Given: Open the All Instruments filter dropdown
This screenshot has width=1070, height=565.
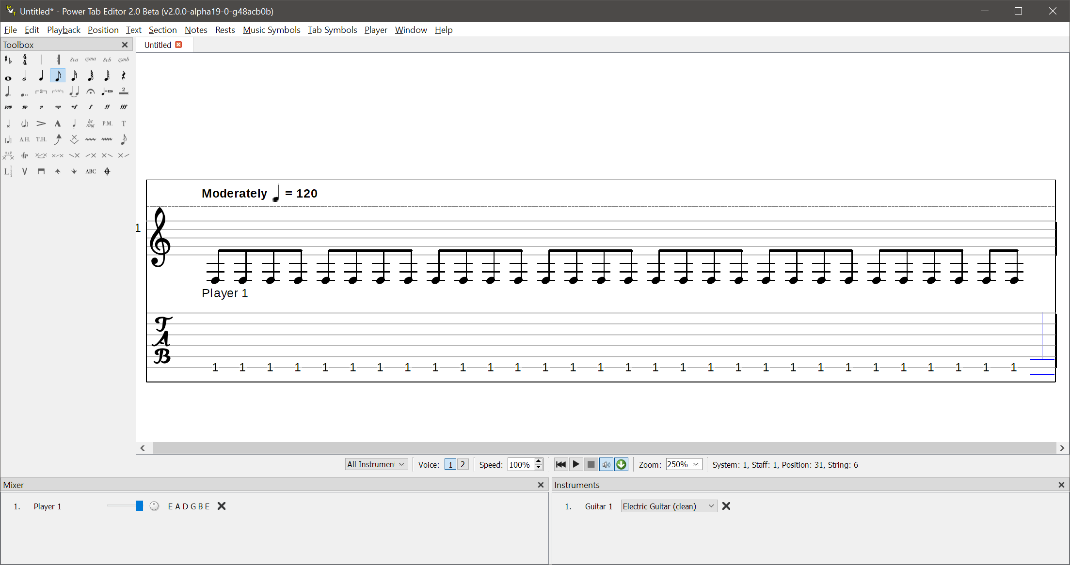Looking at the screenshot, I should 376,464.
